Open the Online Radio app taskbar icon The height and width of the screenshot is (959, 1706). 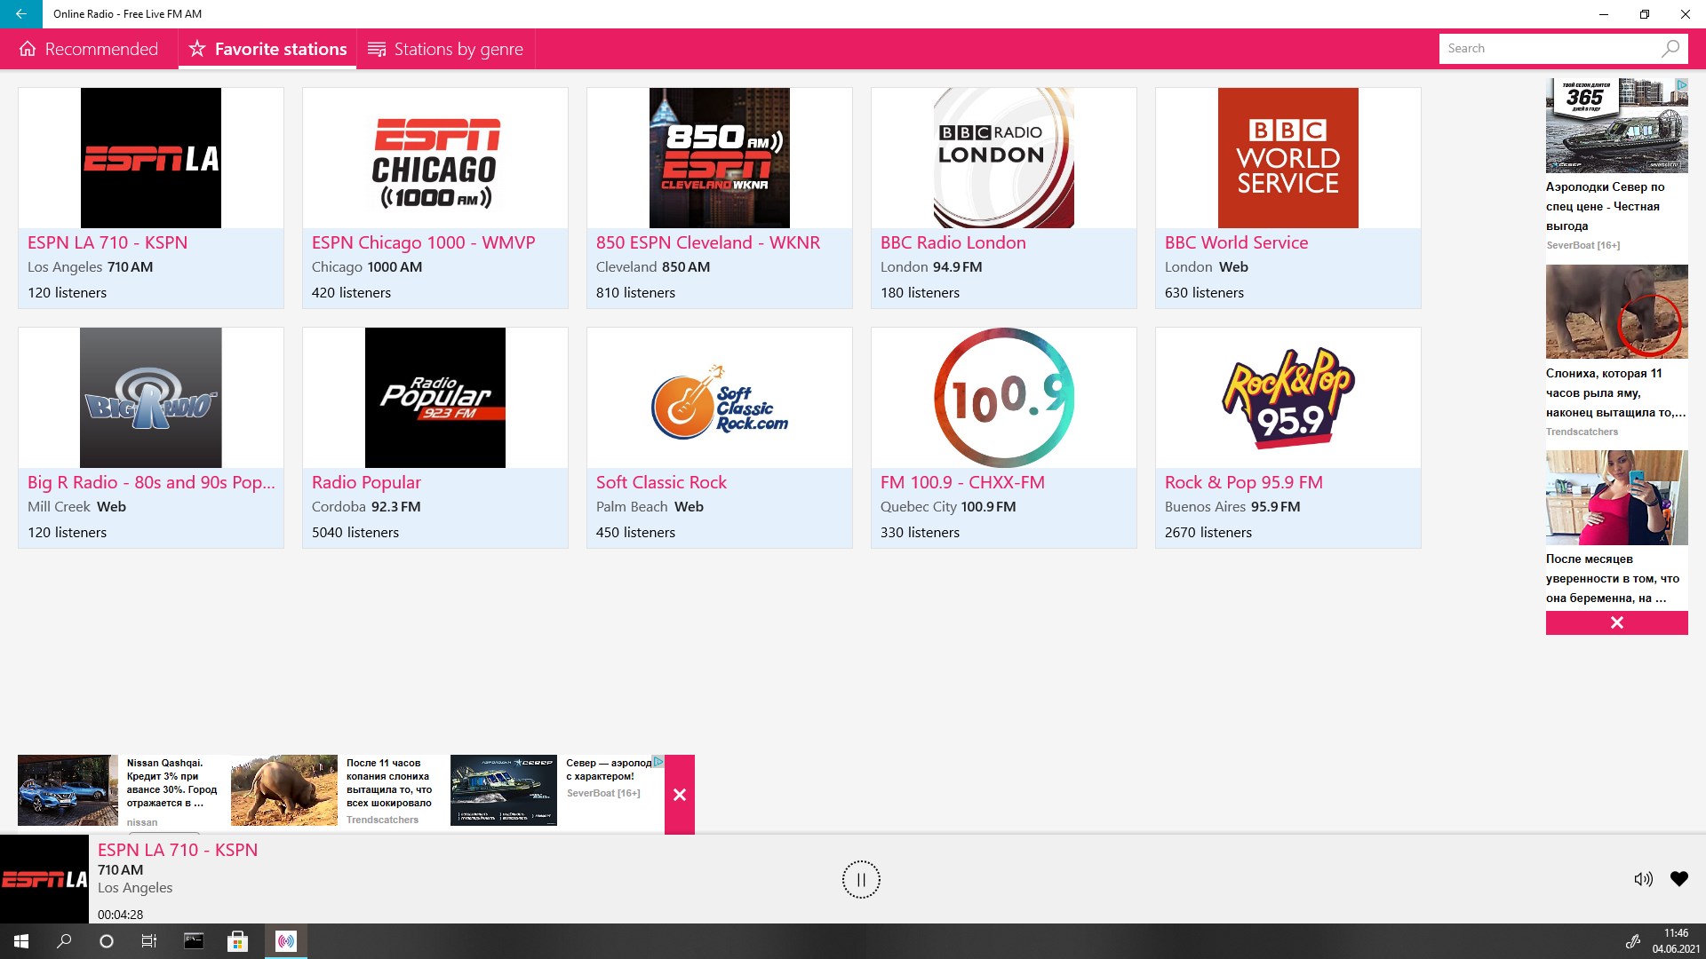click(285, 941)
